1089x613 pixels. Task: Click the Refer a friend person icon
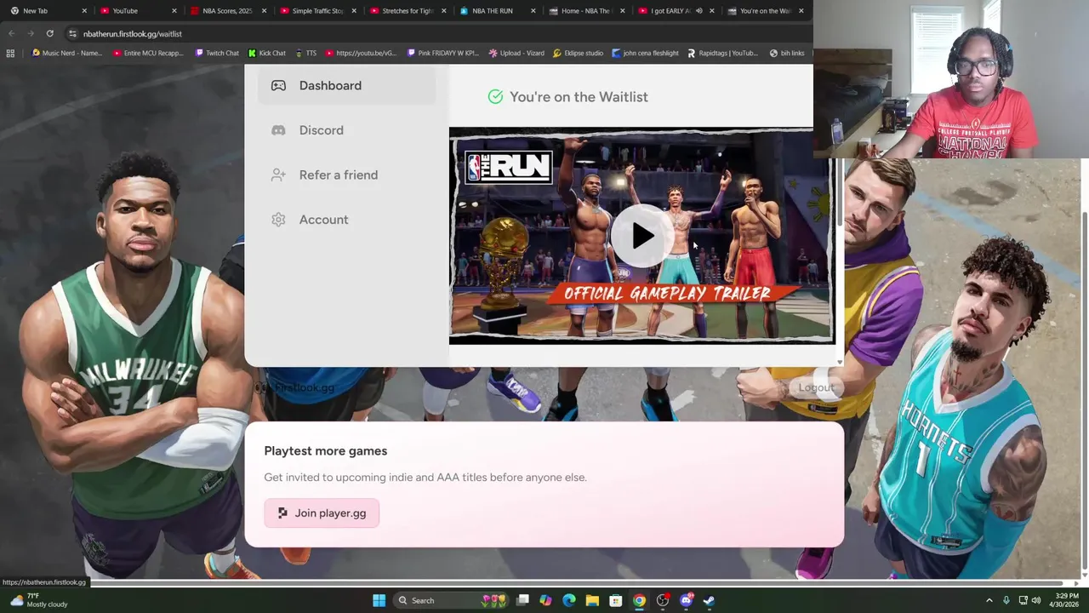pos(278,175)
